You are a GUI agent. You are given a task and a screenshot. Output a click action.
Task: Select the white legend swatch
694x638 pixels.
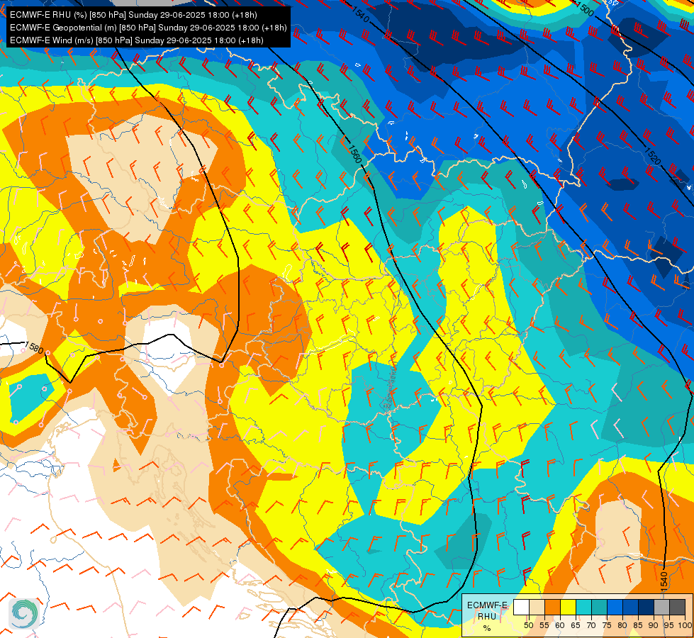(521, 607)
